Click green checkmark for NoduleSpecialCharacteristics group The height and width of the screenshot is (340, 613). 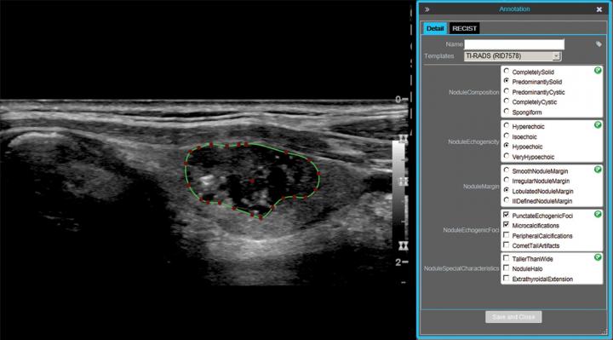click(x=598, y=257)
